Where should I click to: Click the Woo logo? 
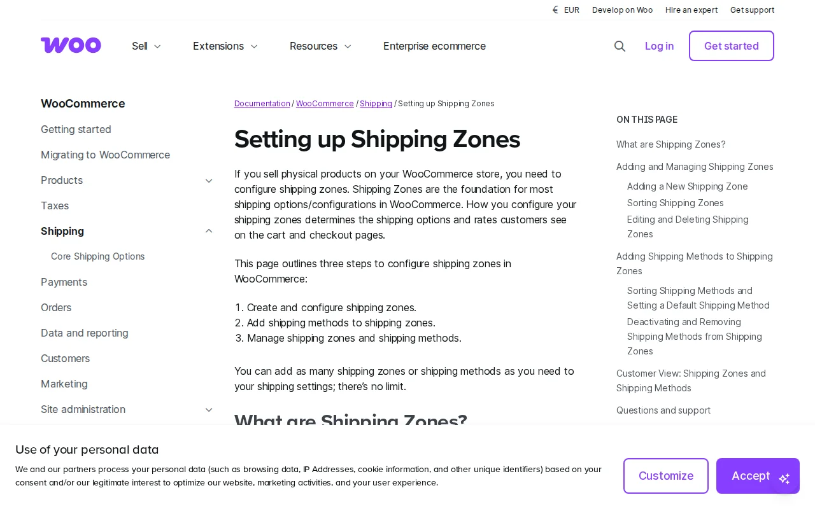point(71,45)
